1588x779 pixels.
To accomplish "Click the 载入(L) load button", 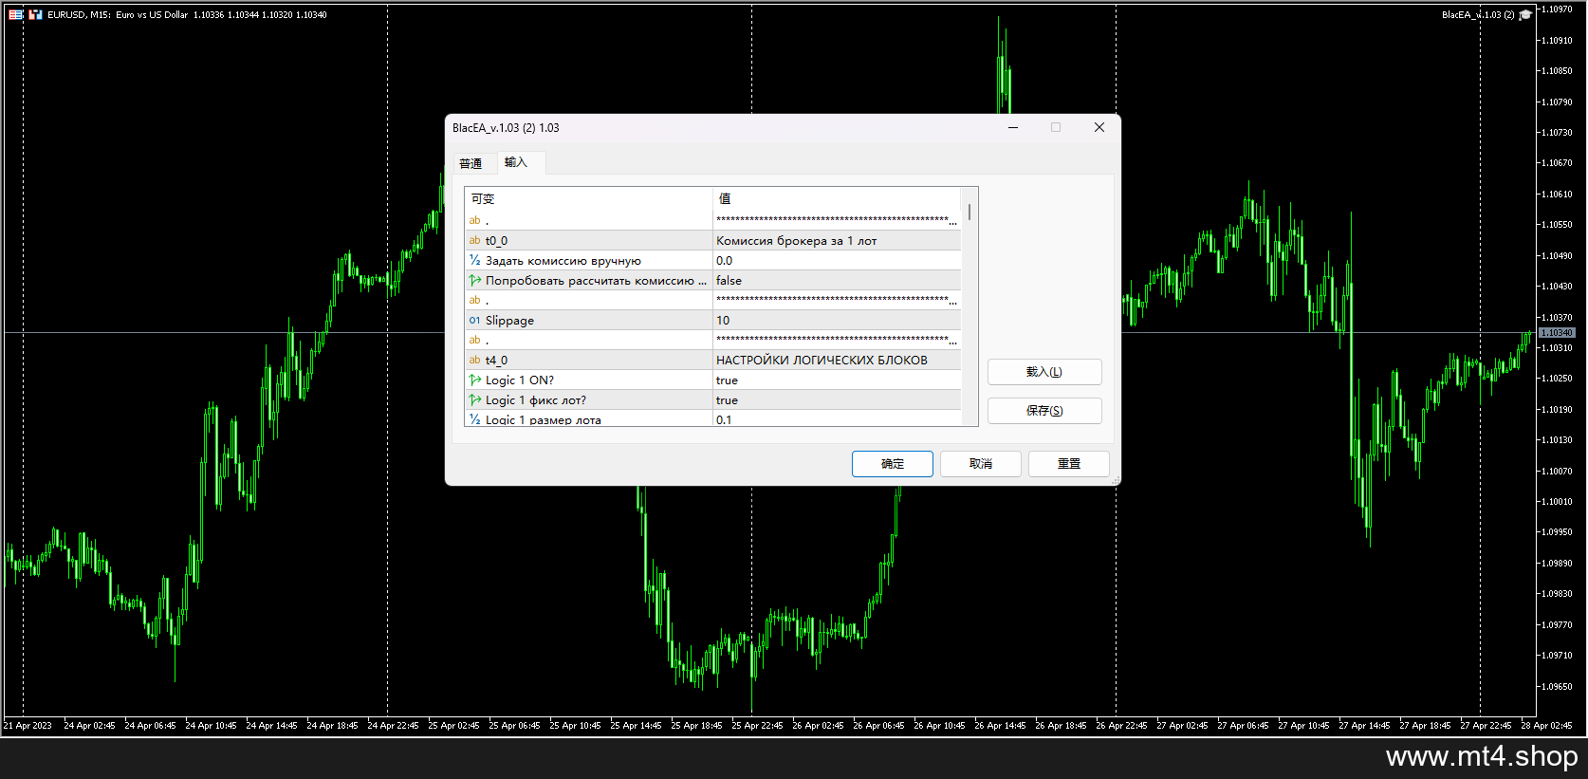I will (1044, 372).
